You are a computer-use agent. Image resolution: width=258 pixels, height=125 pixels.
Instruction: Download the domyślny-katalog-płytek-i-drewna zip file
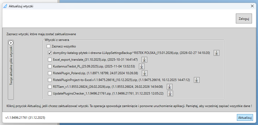217,53
